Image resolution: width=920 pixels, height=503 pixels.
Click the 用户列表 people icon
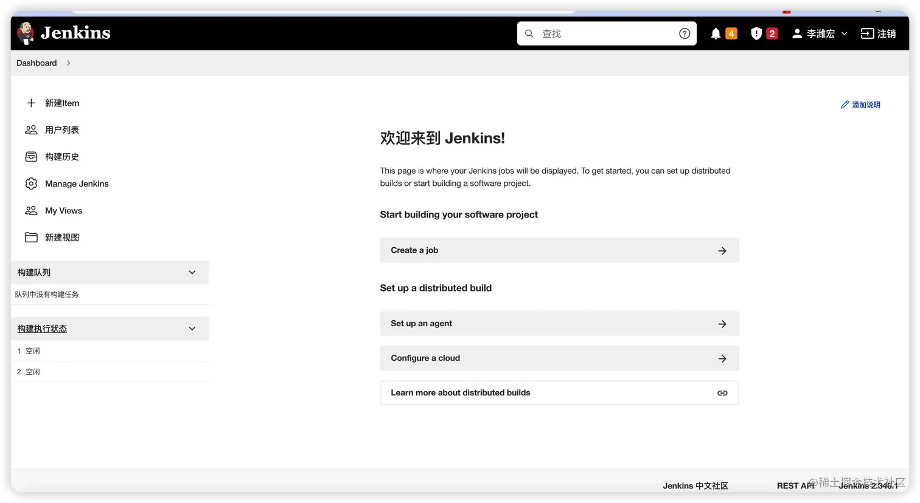point(31,130)
